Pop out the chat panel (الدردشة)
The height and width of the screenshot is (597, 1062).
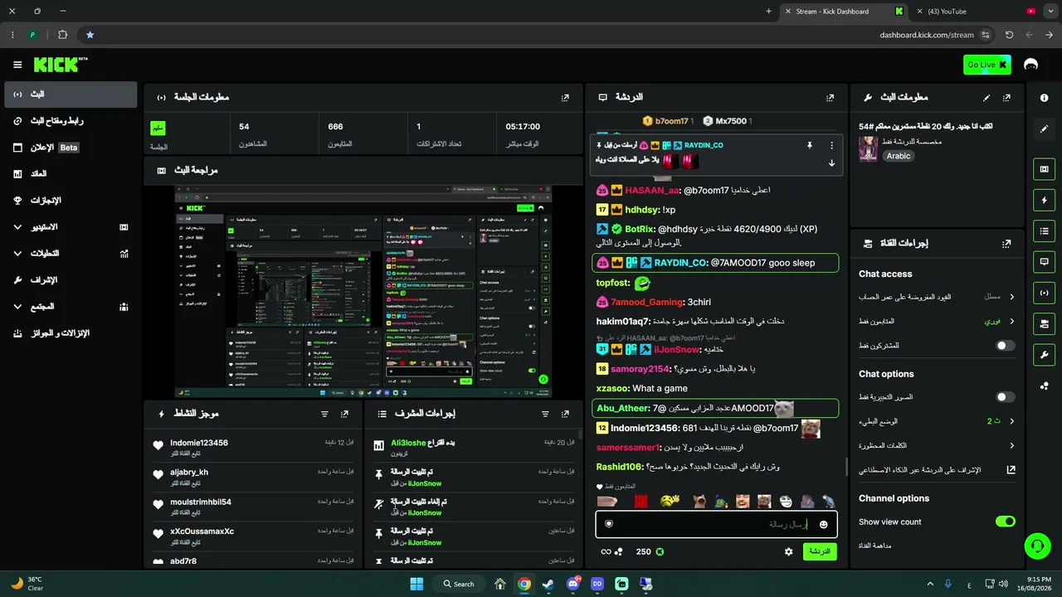coord(830,97)
